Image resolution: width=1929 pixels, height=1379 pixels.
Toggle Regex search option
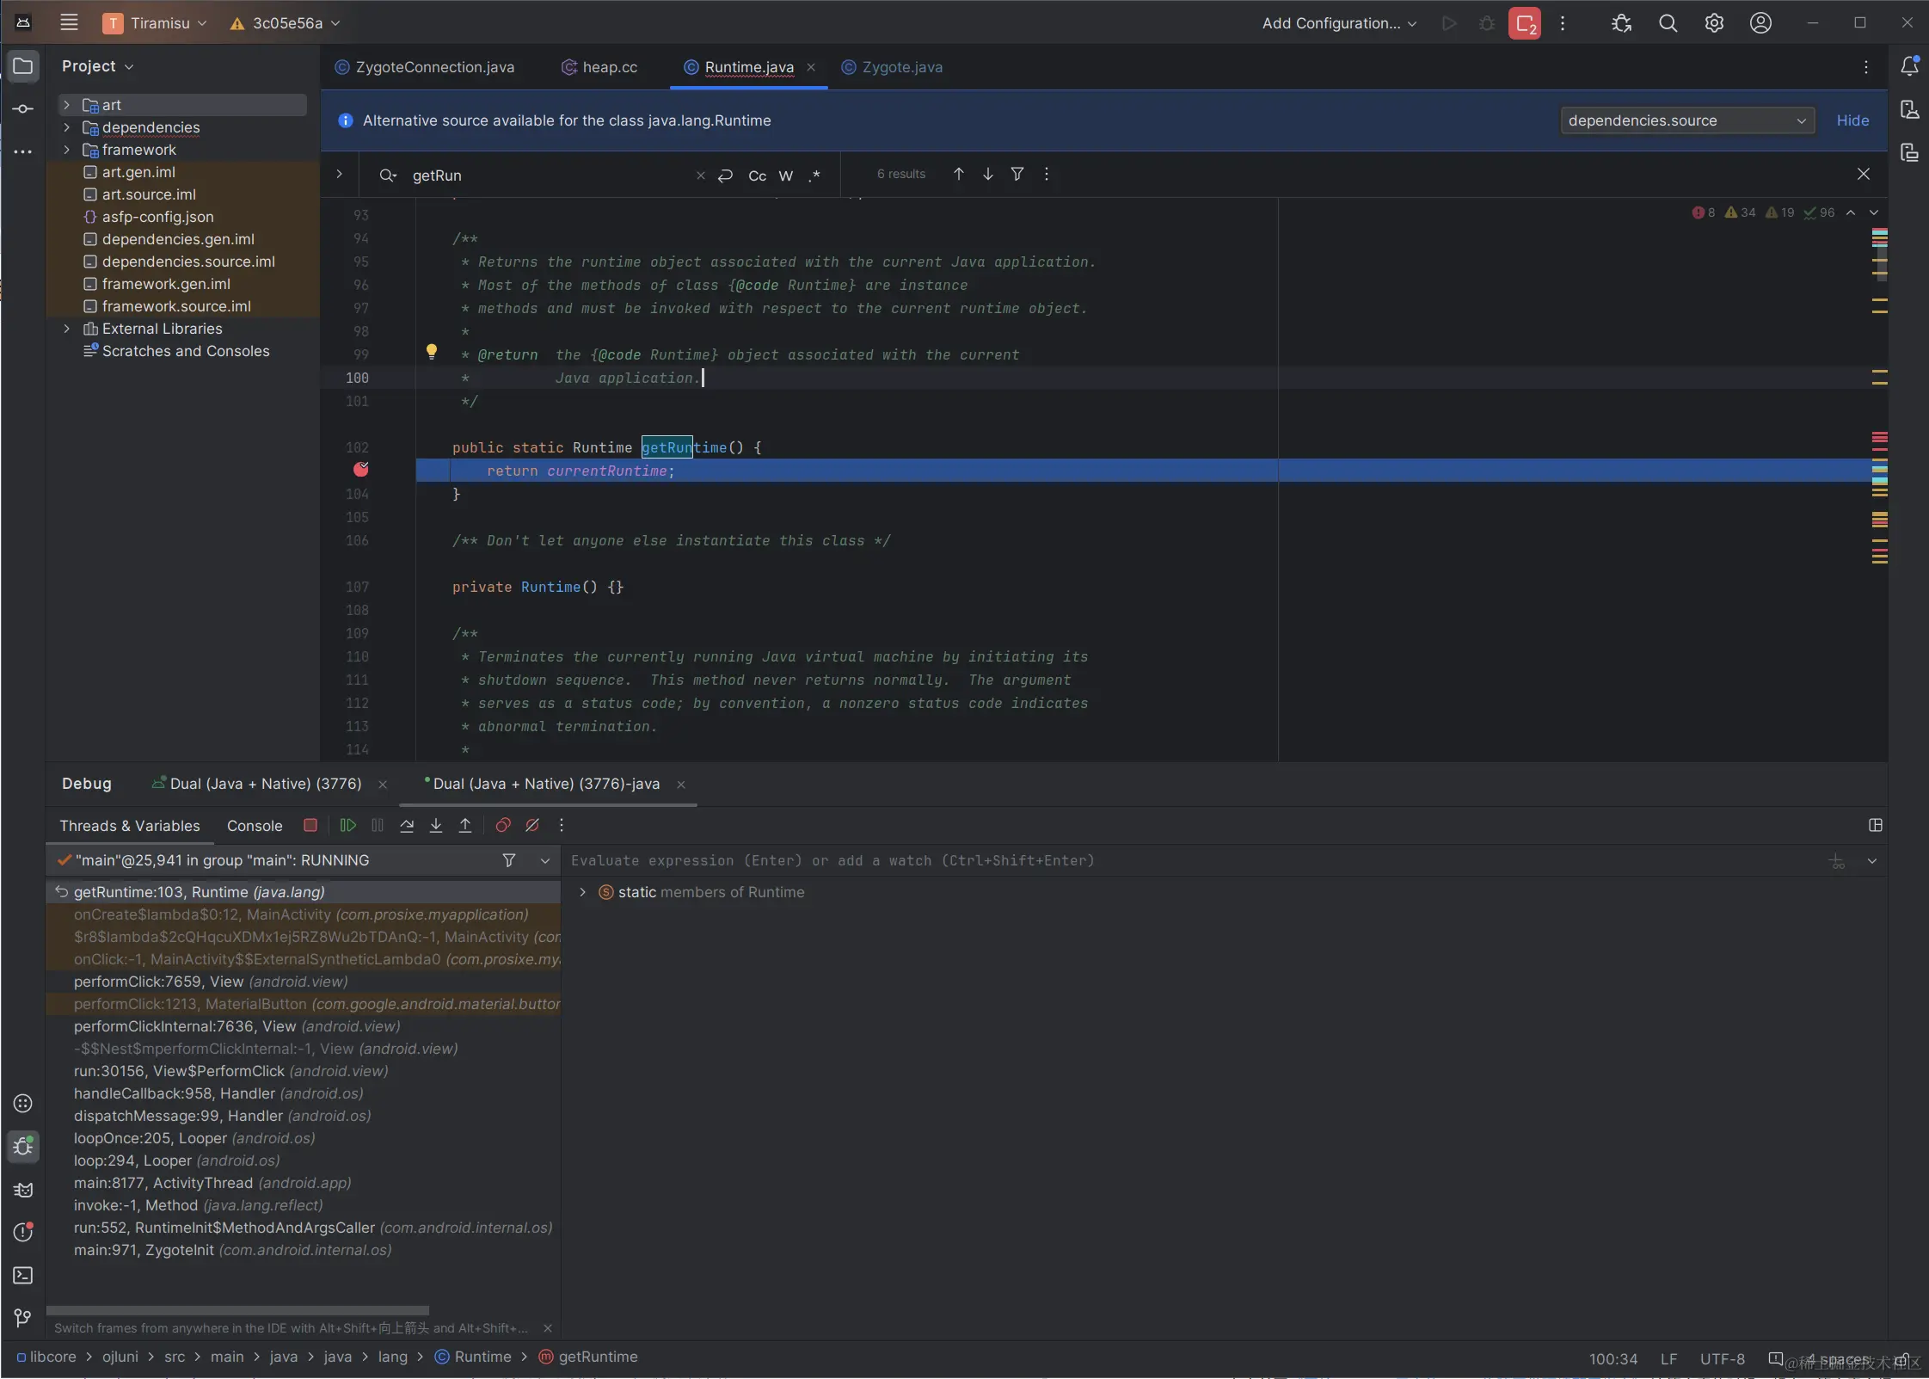[814, 175]
